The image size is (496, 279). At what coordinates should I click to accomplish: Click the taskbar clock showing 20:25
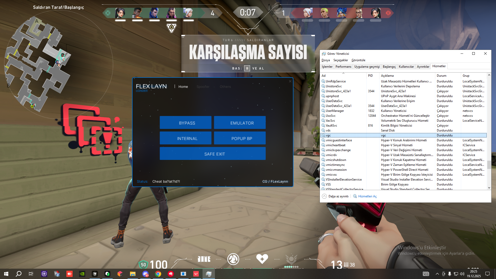tap(474, 274)
